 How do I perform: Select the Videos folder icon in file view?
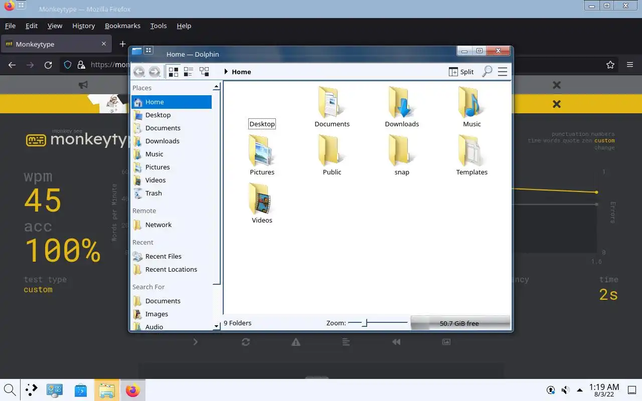pos(261,198)
